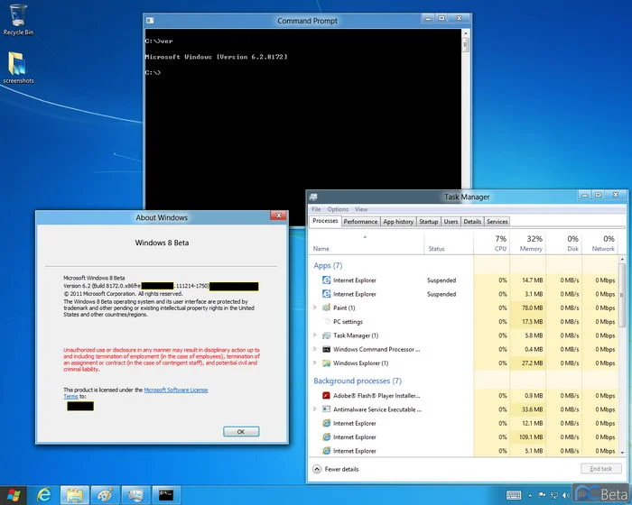
Task: Switch to the Performance tab
Action: (x=360, y=222)
